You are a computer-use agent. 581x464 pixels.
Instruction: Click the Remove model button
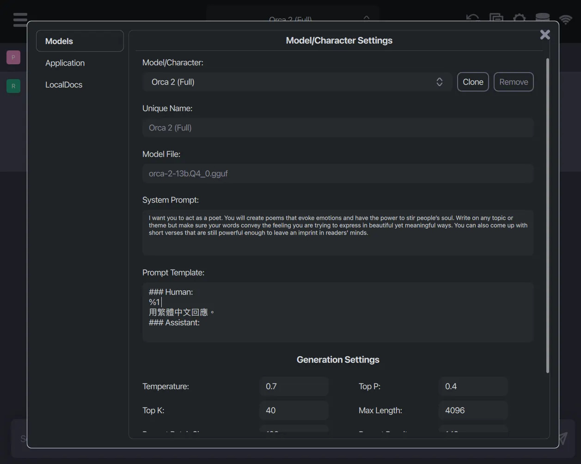pos(514,82)
